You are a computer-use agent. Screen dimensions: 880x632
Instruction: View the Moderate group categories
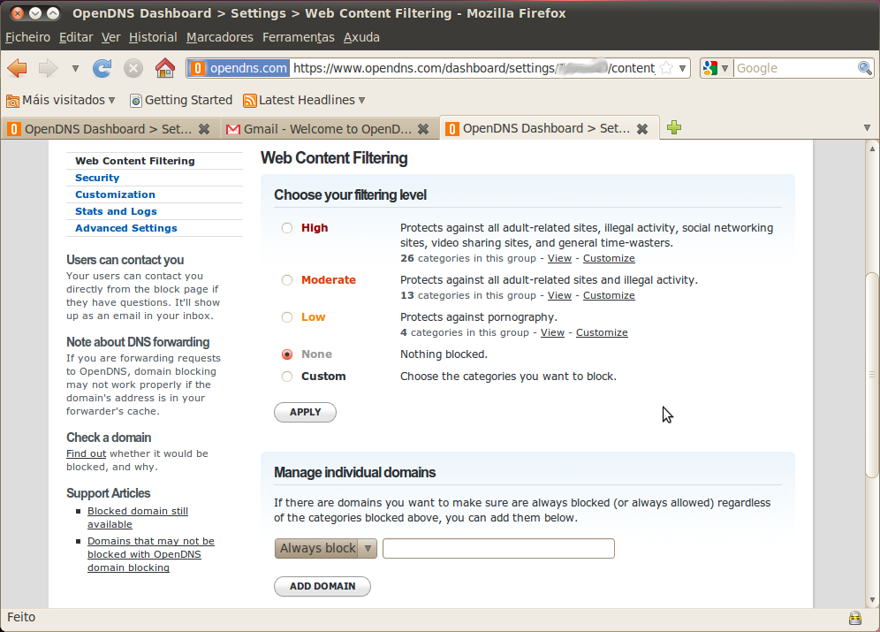click(559, 295)
